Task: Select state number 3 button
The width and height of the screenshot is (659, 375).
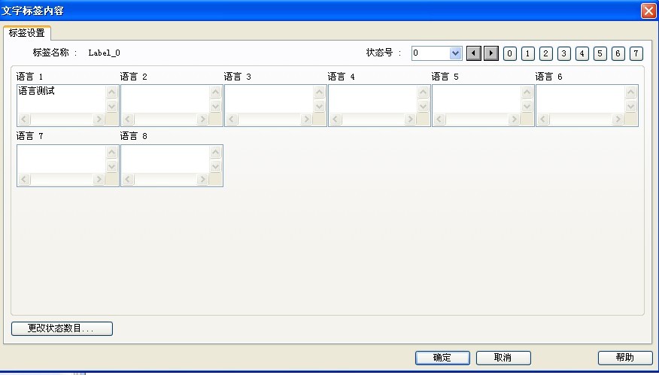Action: pos(564,53)
